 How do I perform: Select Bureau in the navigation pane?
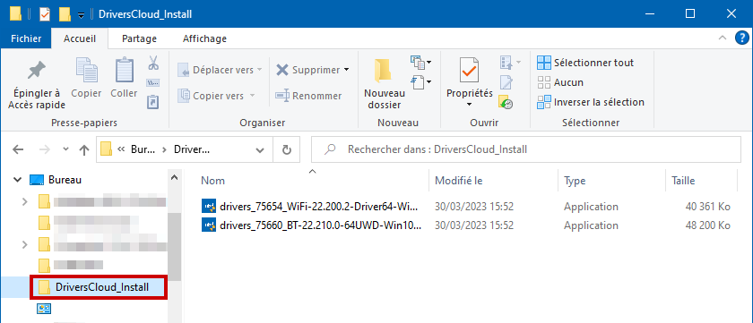[x=65, y=180]
